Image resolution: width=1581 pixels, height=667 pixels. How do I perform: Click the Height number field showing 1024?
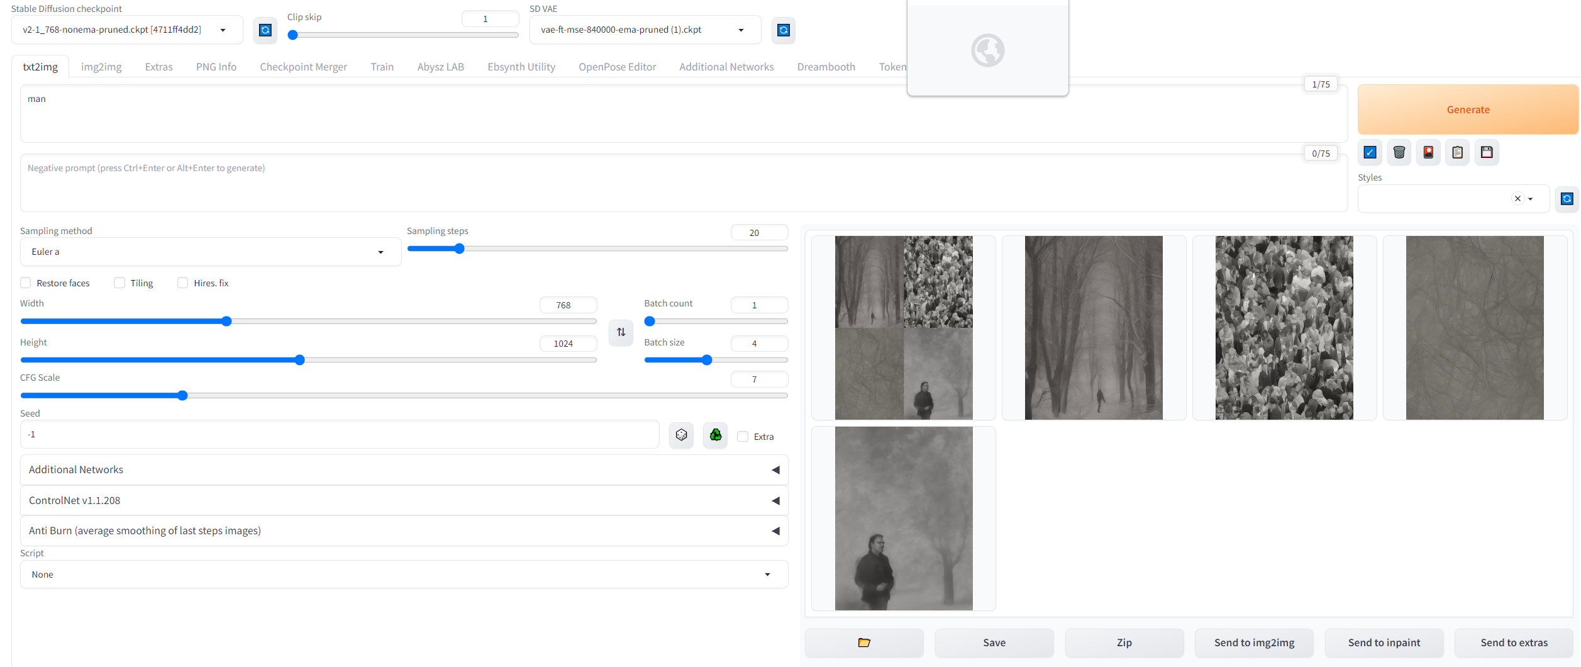tap(569, 344)
